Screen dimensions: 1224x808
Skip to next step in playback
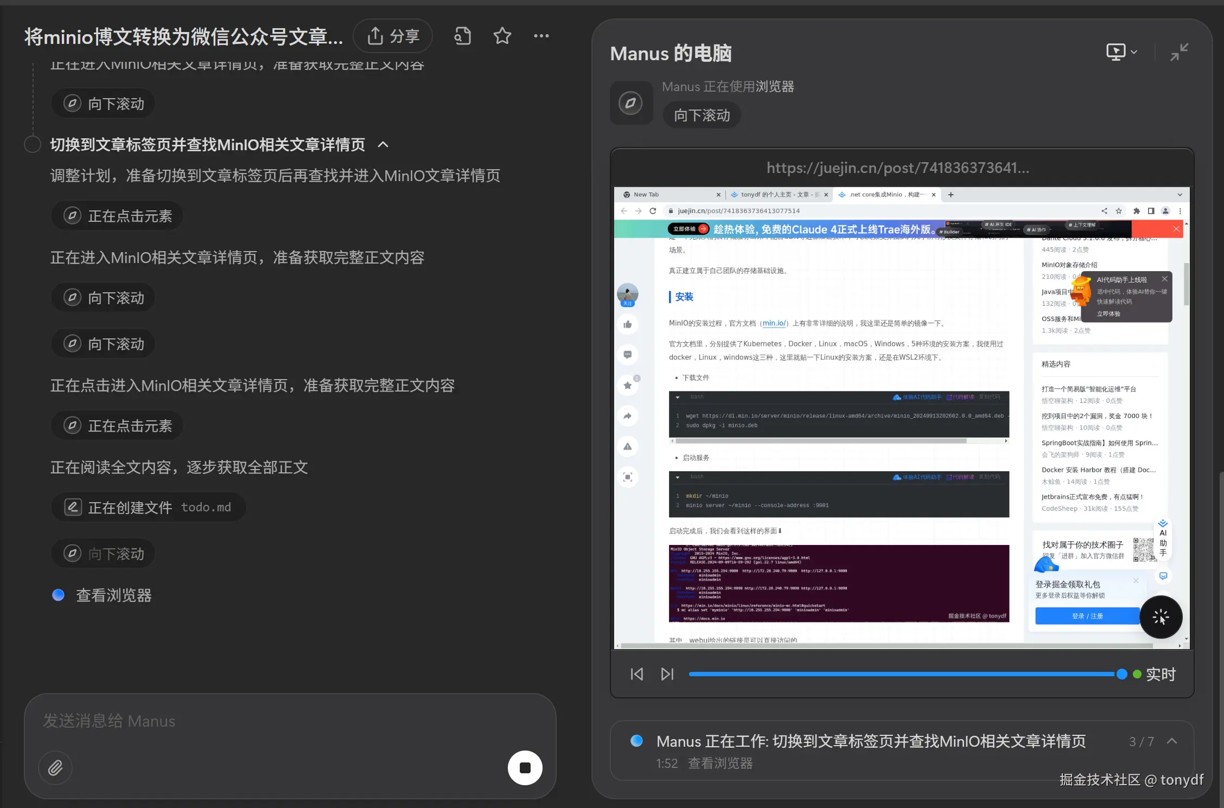pos(667,674)
